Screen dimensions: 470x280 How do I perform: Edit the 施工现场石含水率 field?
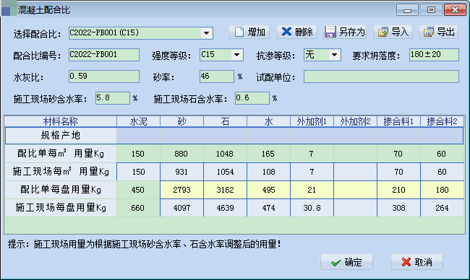252,98
